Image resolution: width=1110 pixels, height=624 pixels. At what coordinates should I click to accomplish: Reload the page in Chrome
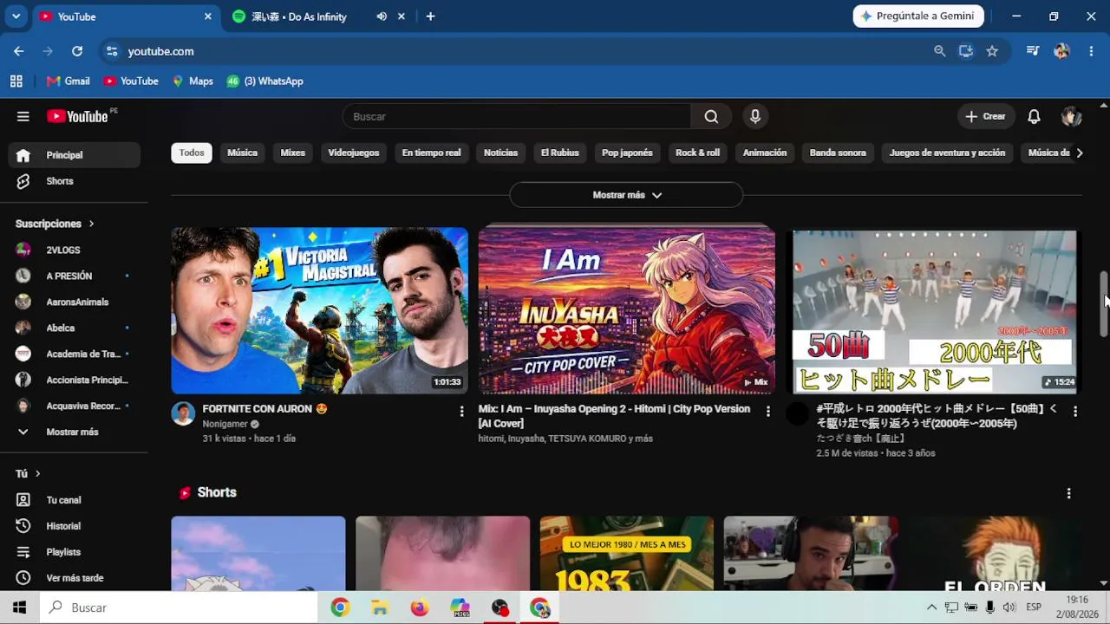click(x=77, y=51)
